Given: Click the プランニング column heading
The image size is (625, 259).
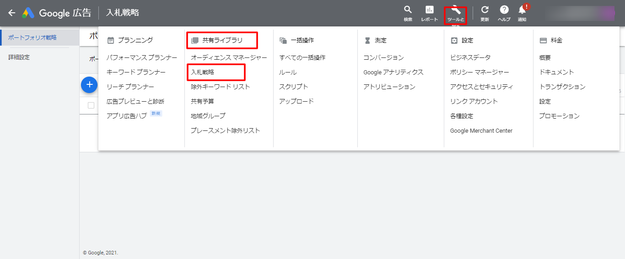Looking at the screenshot, I should pos(135,40).
